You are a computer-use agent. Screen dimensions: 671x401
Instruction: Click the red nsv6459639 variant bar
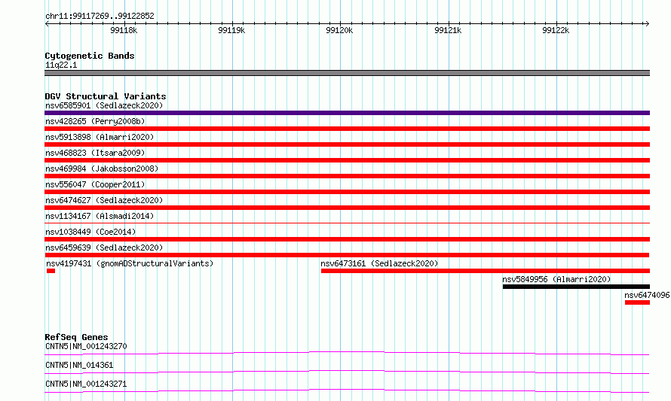pos(347,255)
